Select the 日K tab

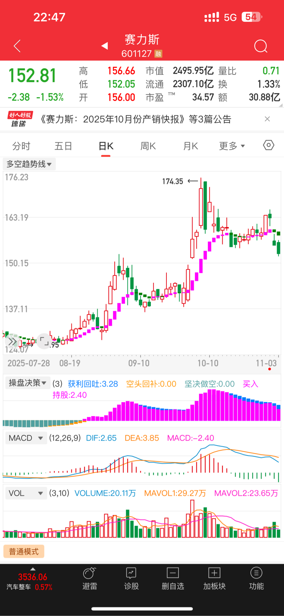click(x=106, y=146)
